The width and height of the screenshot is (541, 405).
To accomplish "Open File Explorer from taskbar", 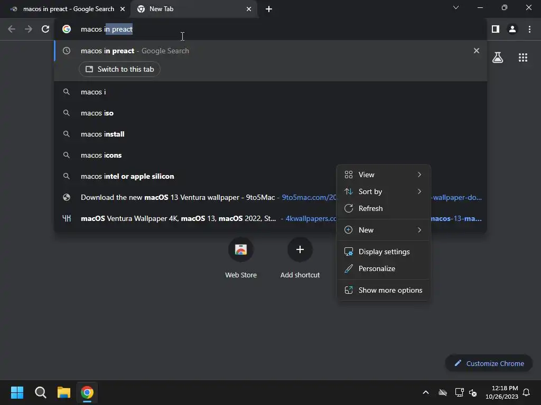I will pyautogui.click(x=64, y=392).
